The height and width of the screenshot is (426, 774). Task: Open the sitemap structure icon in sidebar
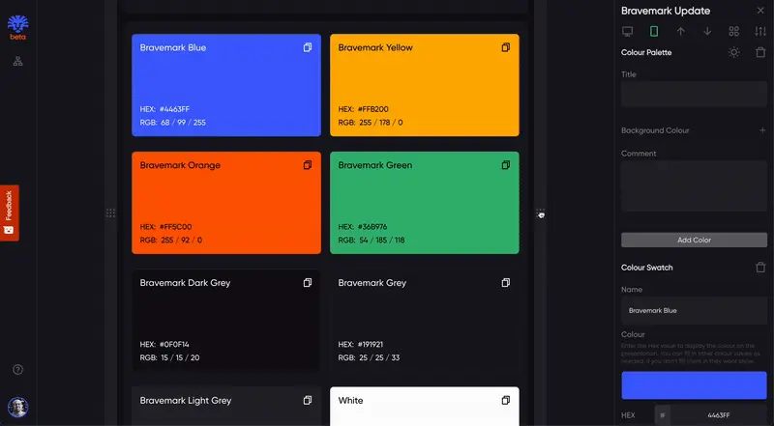click(x=17, y=61)
